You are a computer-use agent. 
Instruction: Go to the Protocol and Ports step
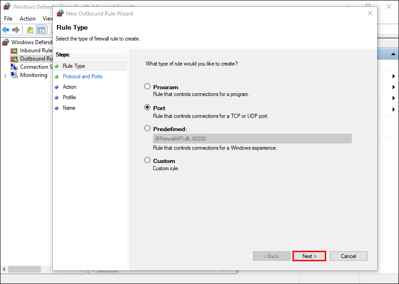[x=82, y=76]
